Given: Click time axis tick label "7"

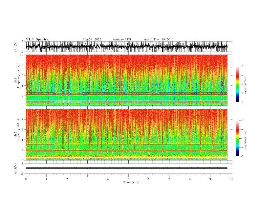Looking at the screenshot, I should pyautogui.click(x=169, y=179).
